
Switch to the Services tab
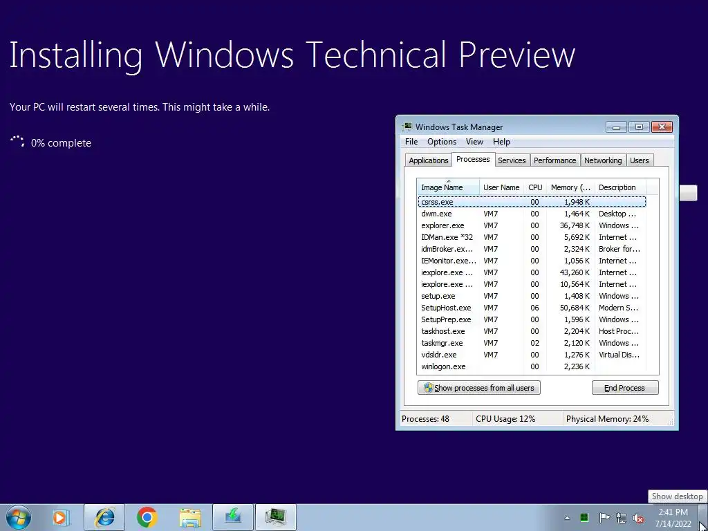[x=512, y=160]
